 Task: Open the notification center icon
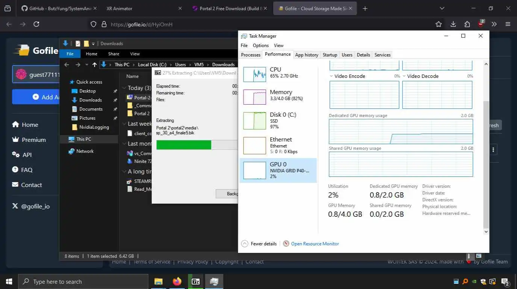[x=505, y=282]
